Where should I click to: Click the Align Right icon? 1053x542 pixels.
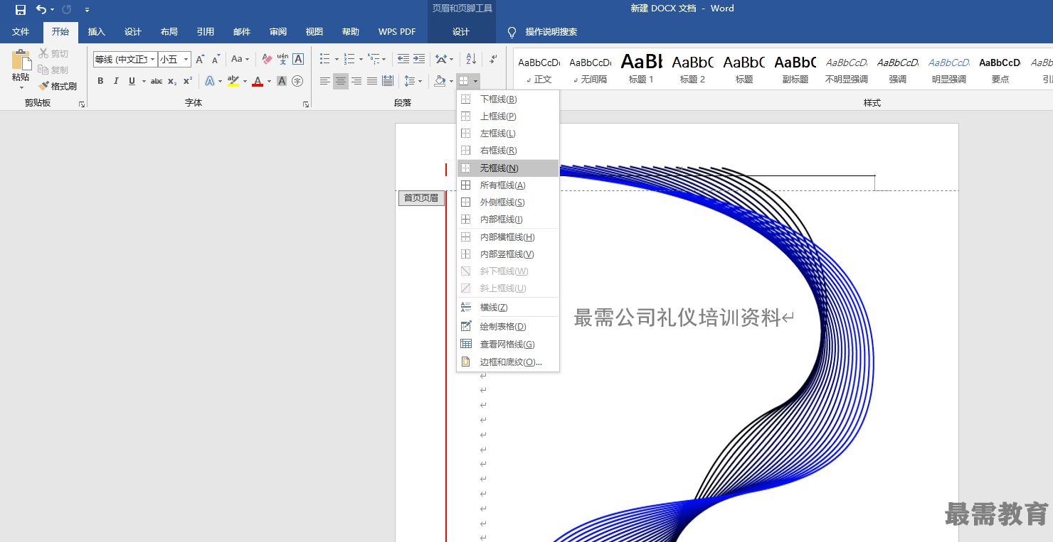[356, 81]
